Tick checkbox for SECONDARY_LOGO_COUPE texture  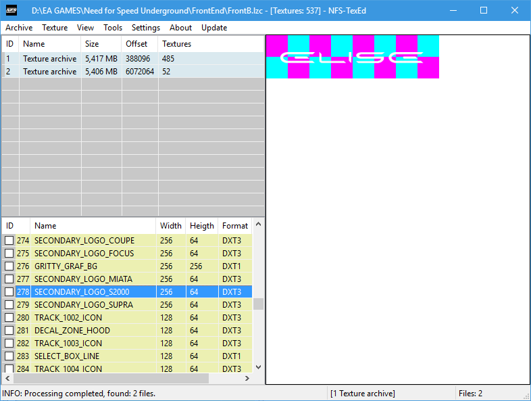tap(9, 241)
